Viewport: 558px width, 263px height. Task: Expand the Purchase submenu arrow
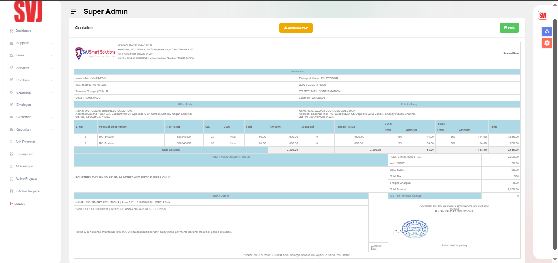pos(51,80)
